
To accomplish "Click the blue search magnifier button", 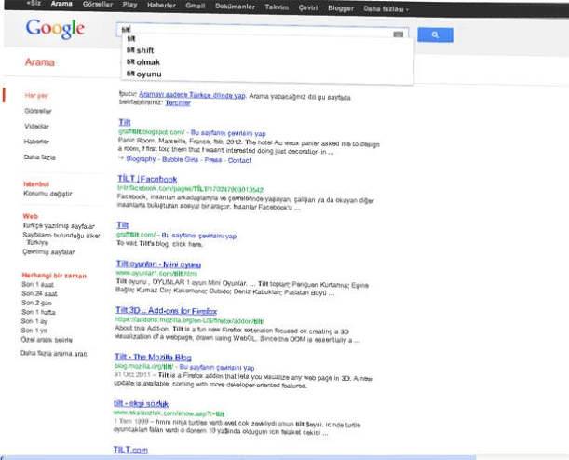I will coord(435,34).
